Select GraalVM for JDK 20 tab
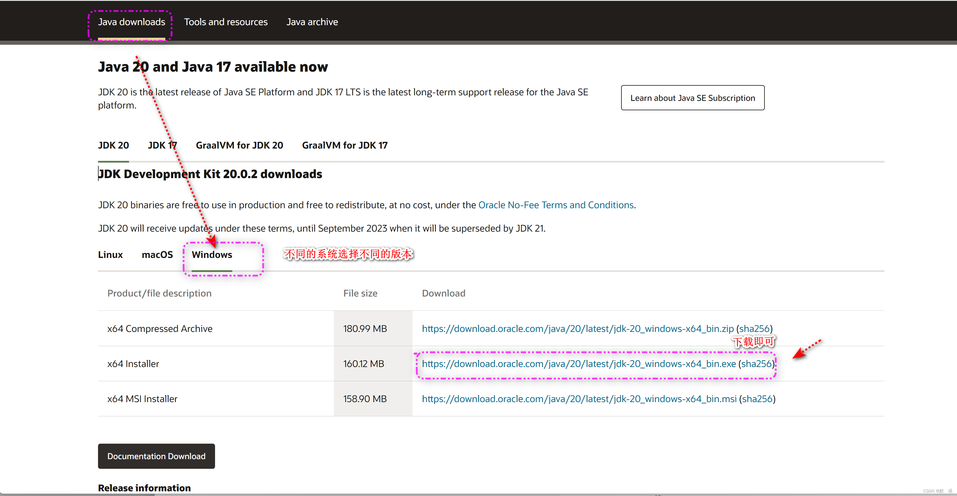The image size is (957, 496). pos(239,145)
